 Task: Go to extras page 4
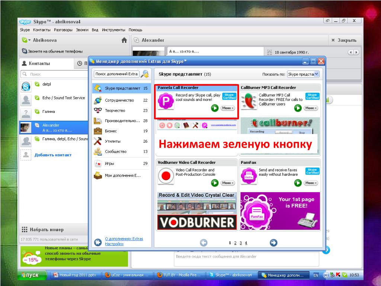click(x=246, y=243)
